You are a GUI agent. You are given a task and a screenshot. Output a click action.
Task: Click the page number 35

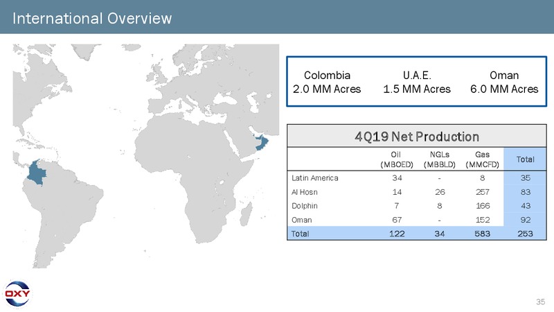pos(541,302)
